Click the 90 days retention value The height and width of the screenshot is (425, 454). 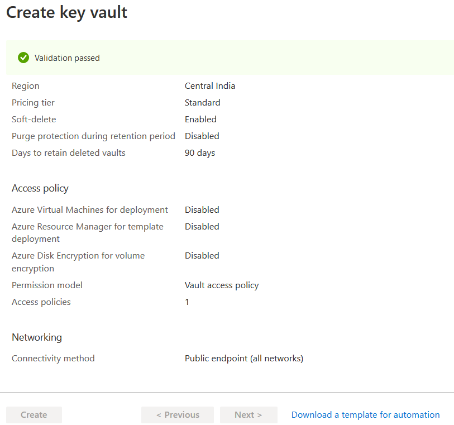click(x=200, y=153)
